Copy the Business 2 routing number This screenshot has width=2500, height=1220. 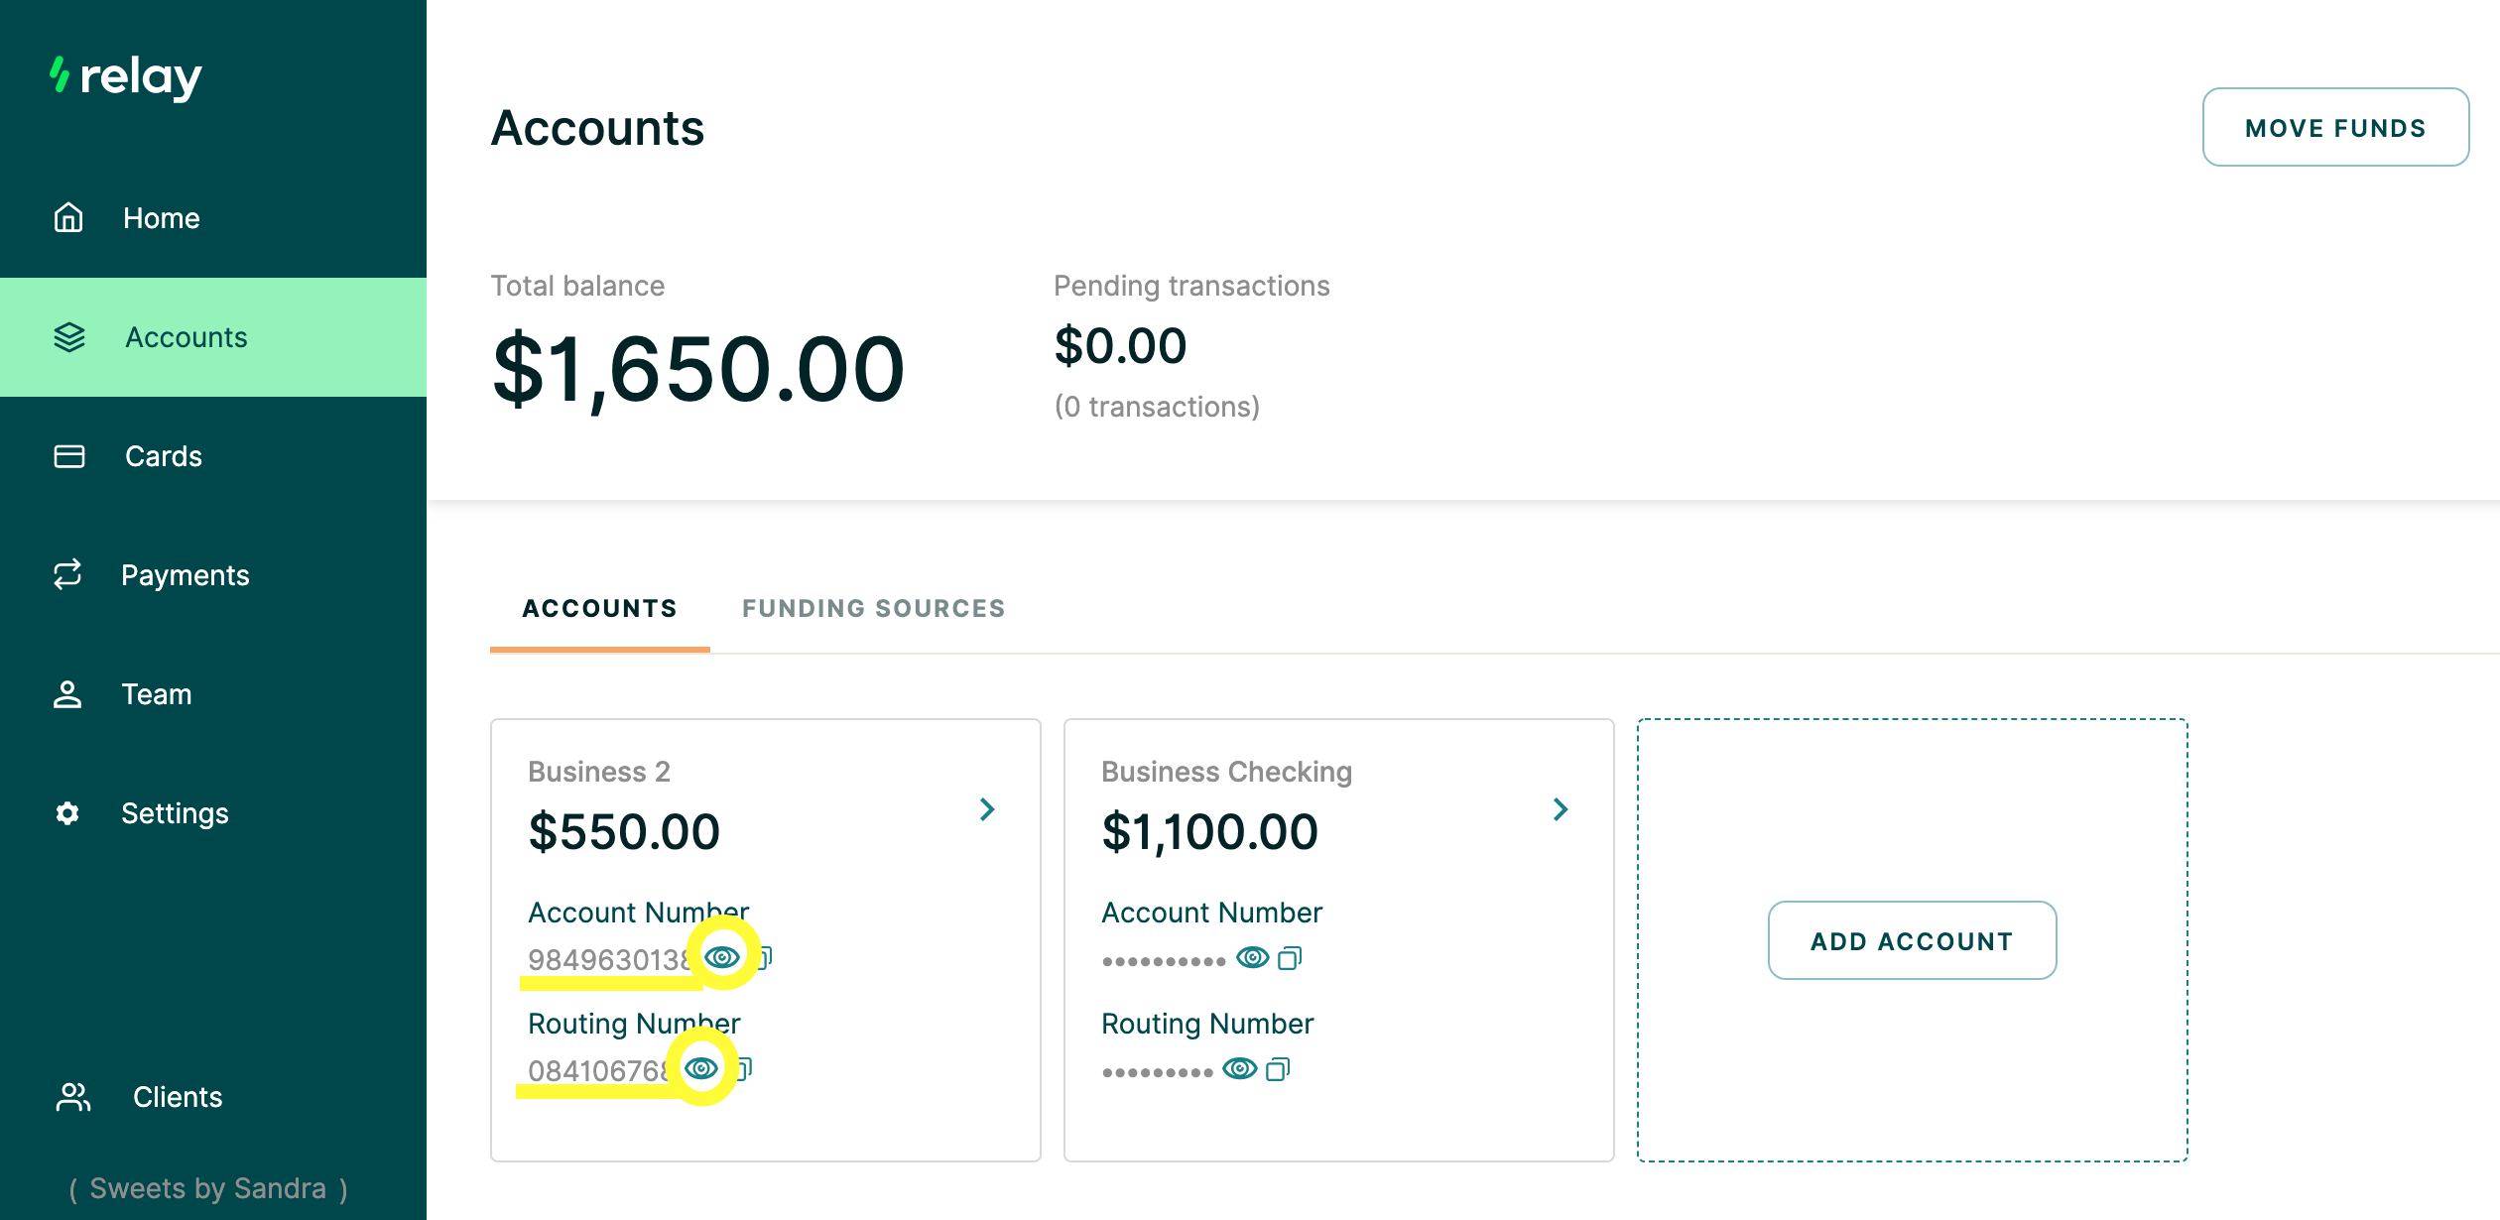[745, 1068]
